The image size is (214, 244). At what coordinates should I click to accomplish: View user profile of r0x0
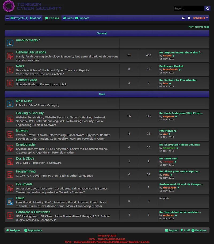coord(166,175)
